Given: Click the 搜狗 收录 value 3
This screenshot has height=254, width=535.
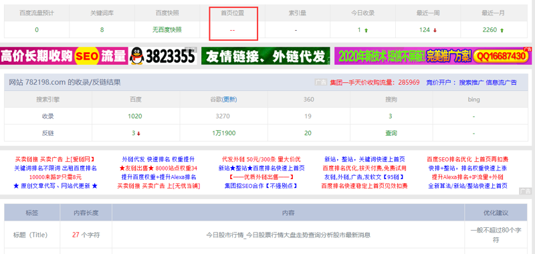Looking at the screenshot, I should coord(391,116).
